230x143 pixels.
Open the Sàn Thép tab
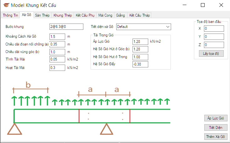42,15
